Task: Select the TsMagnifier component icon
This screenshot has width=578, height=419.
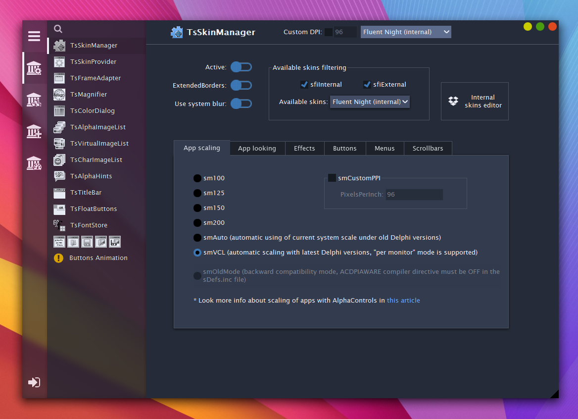Action: 59,95
